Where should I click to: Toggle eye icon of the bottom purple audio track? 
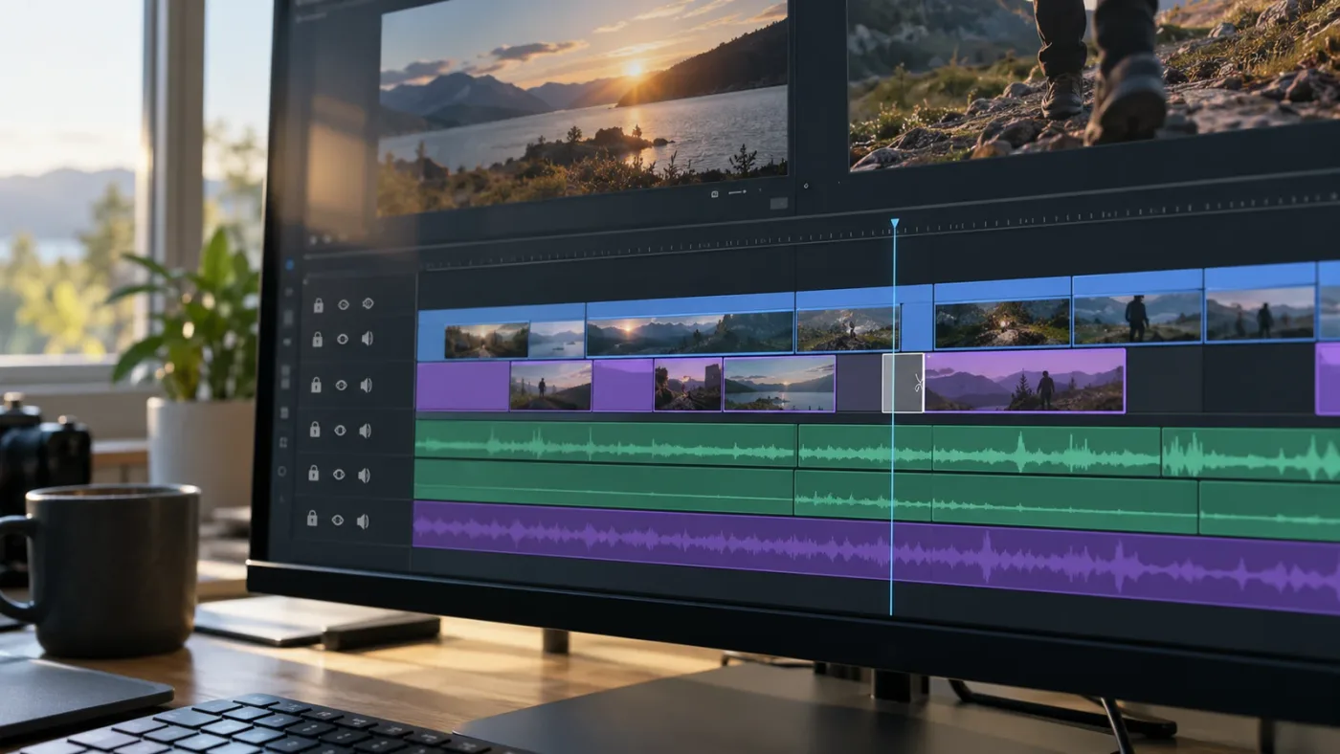click(337, 520)
